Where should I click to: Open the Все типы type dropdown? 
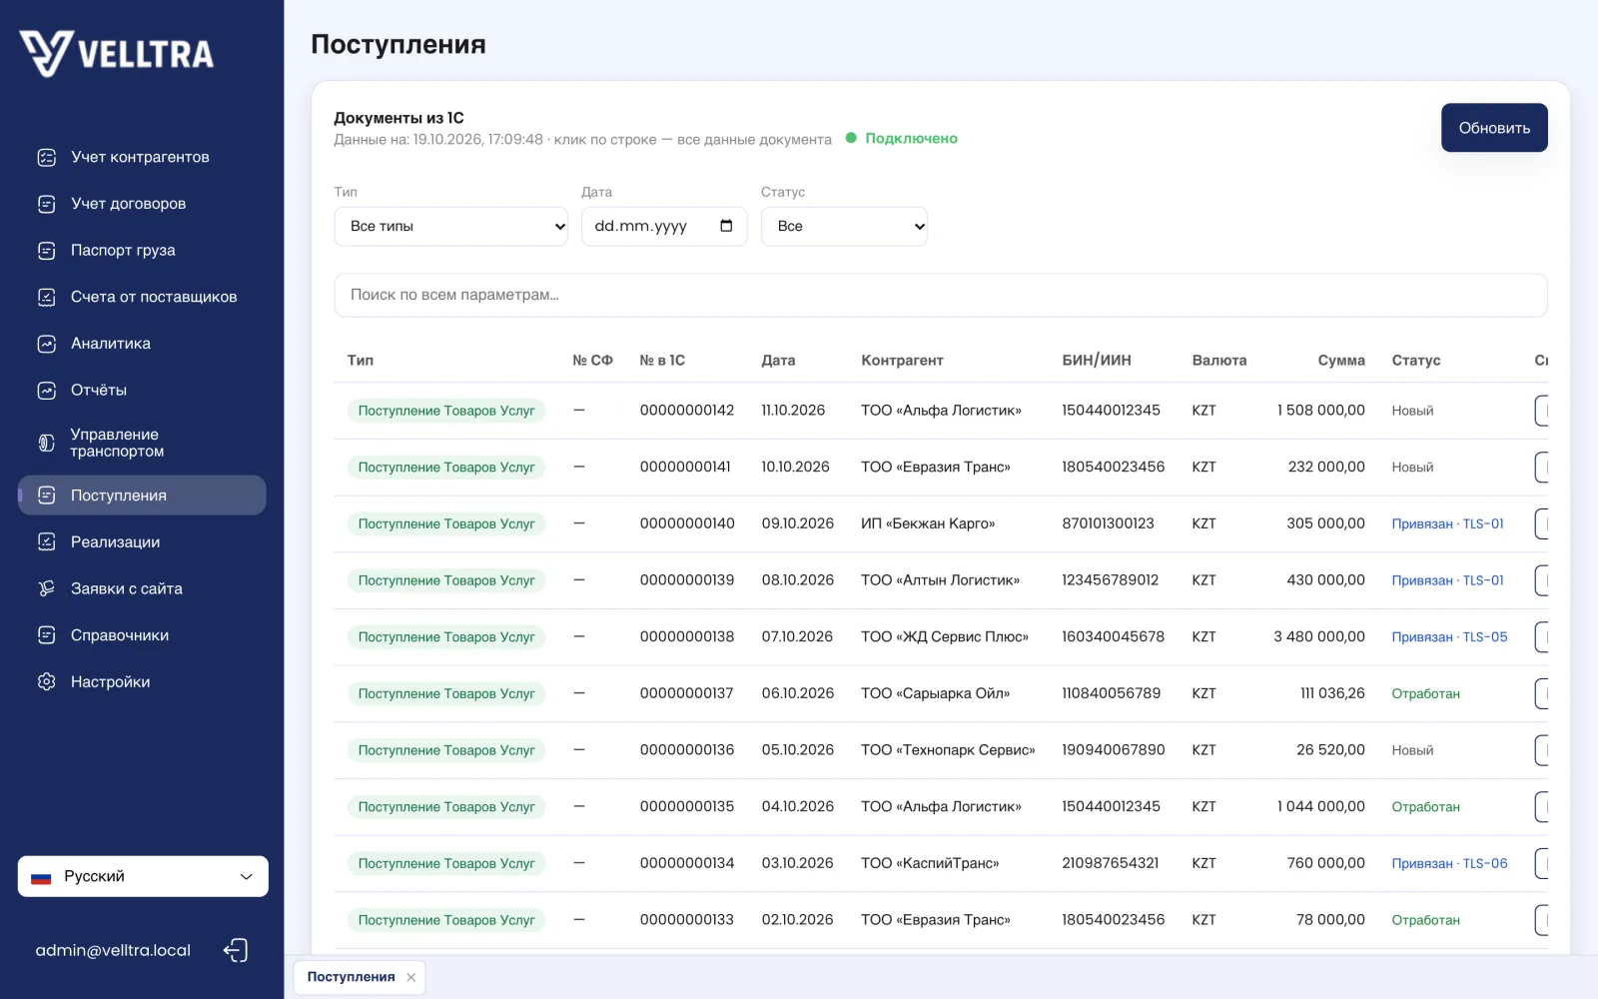[450, 226]
